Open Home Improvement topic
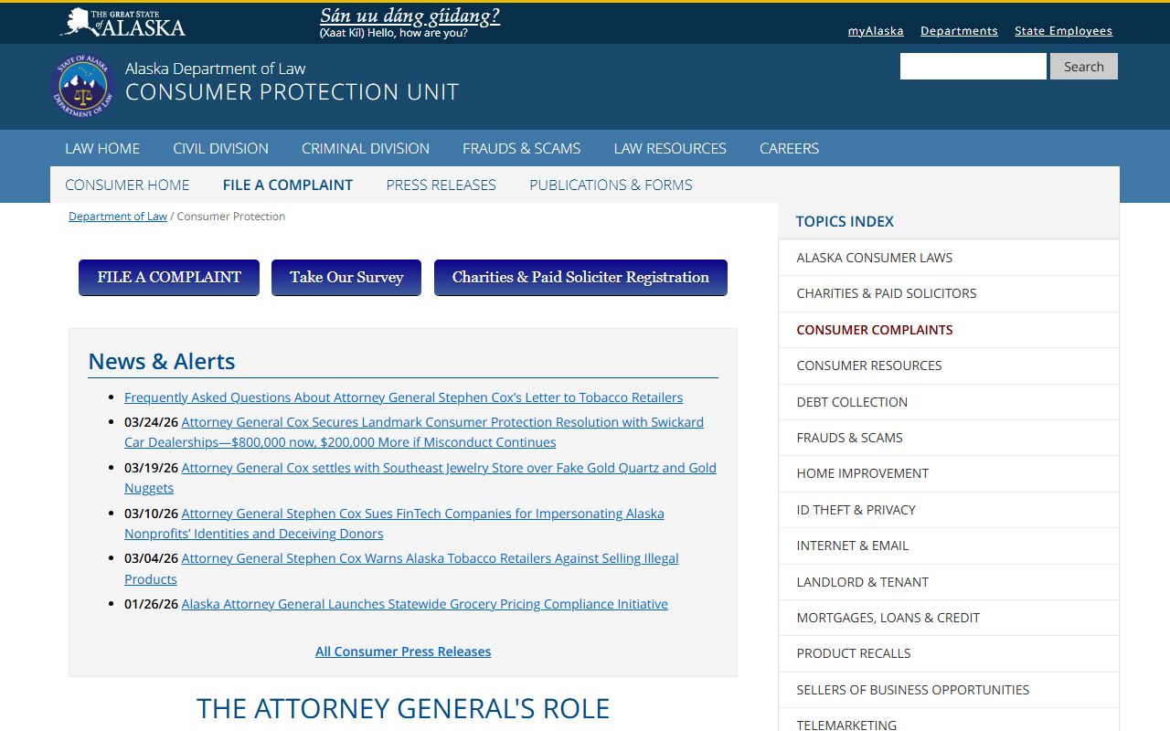This screenshot has height=731, width=1170. click(949, 473)
